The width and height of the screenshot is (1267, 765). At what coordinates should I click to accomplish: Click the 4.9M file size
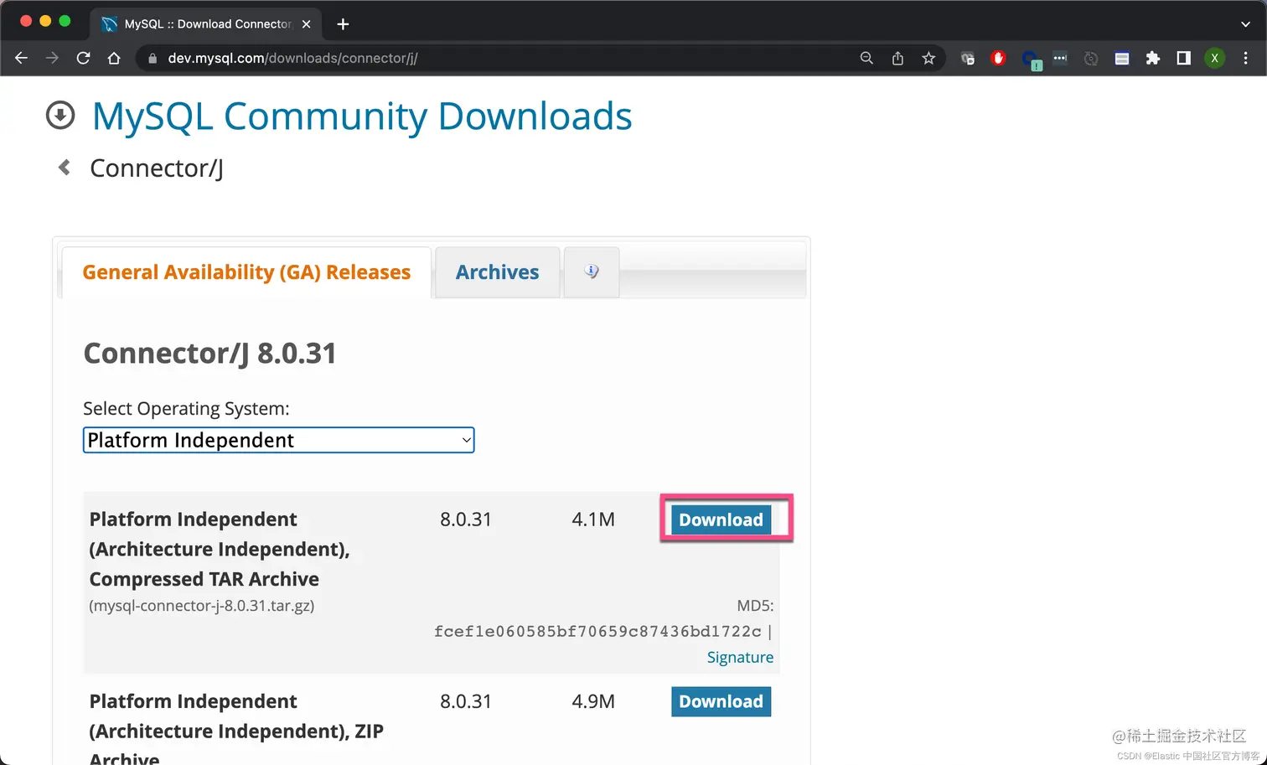coord(593,701)
